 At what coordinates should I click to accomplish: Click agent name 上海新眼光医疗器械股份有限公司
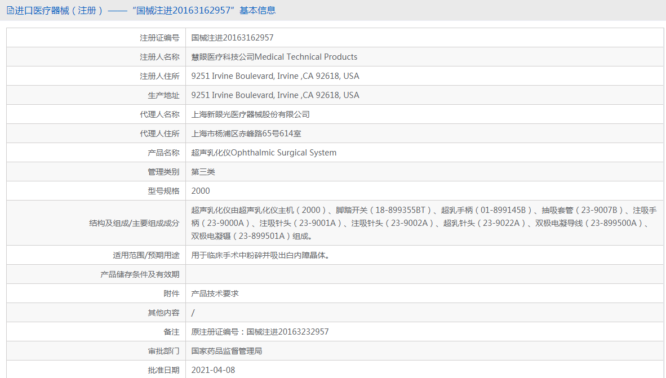point(251,114)
